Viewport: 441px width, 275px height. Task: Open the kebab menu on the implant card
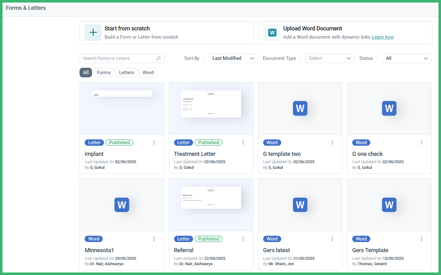pos(154,143)
